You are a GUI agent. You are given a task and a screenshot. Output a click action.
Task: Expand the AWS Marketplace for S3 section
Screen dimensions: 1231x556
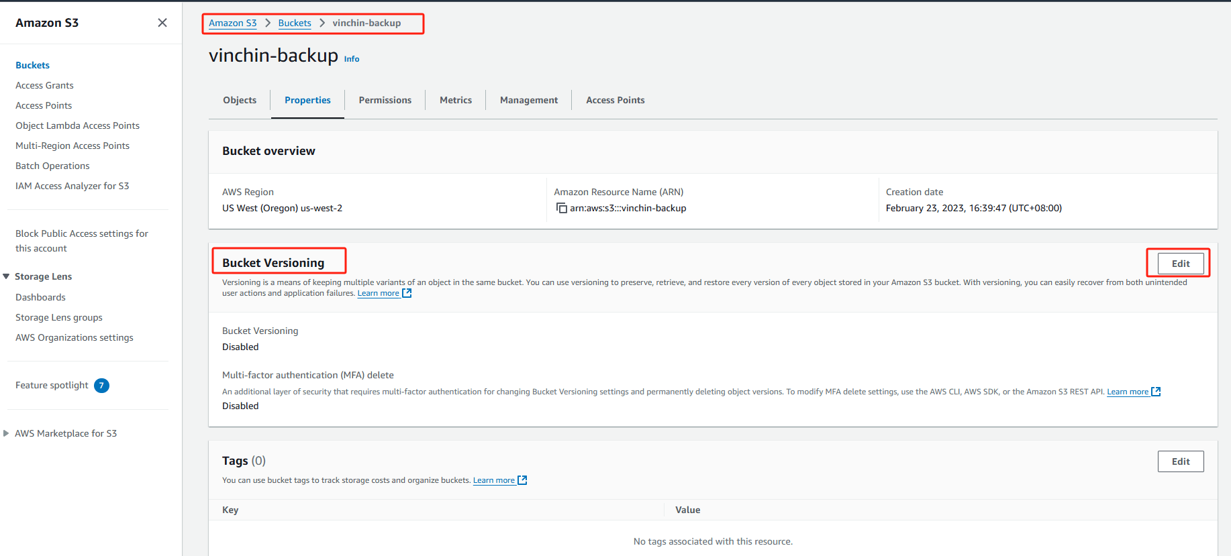[x=6, y=433]
